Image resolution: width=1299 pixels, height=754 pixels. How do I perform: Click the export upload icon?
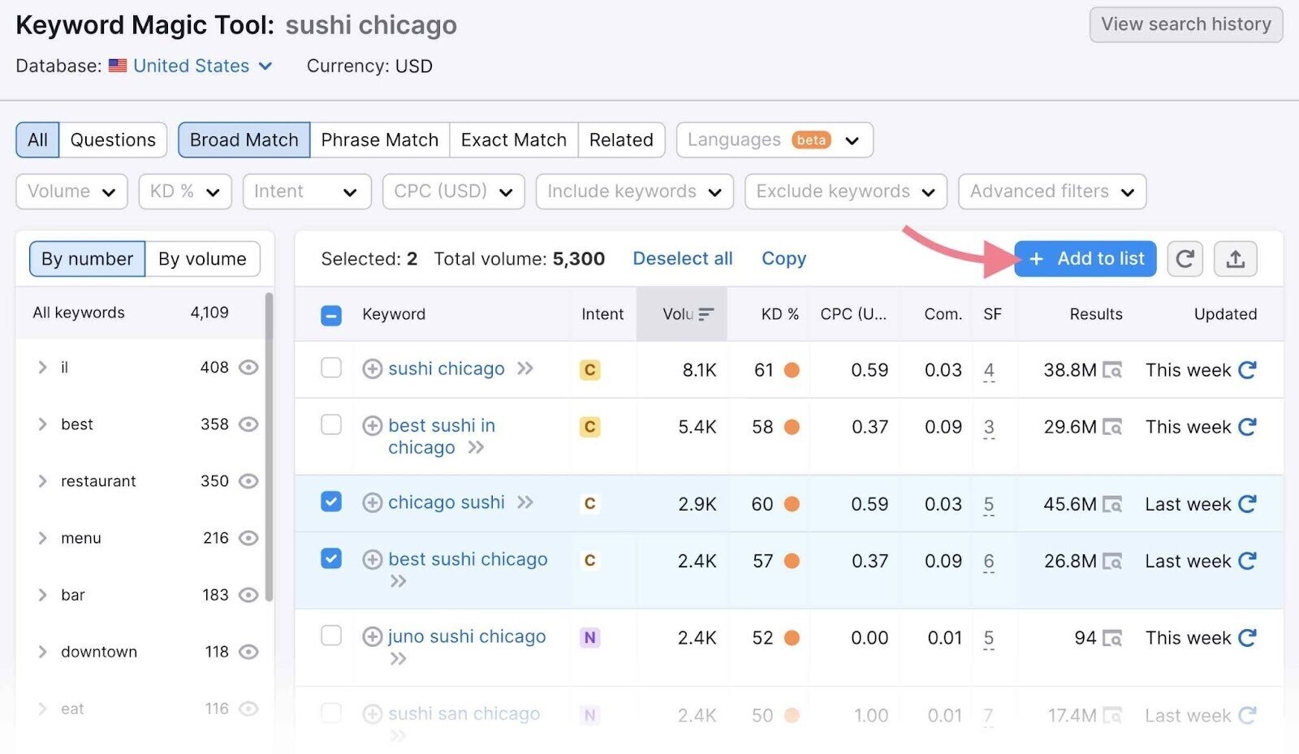click(x=1235, y=259)
